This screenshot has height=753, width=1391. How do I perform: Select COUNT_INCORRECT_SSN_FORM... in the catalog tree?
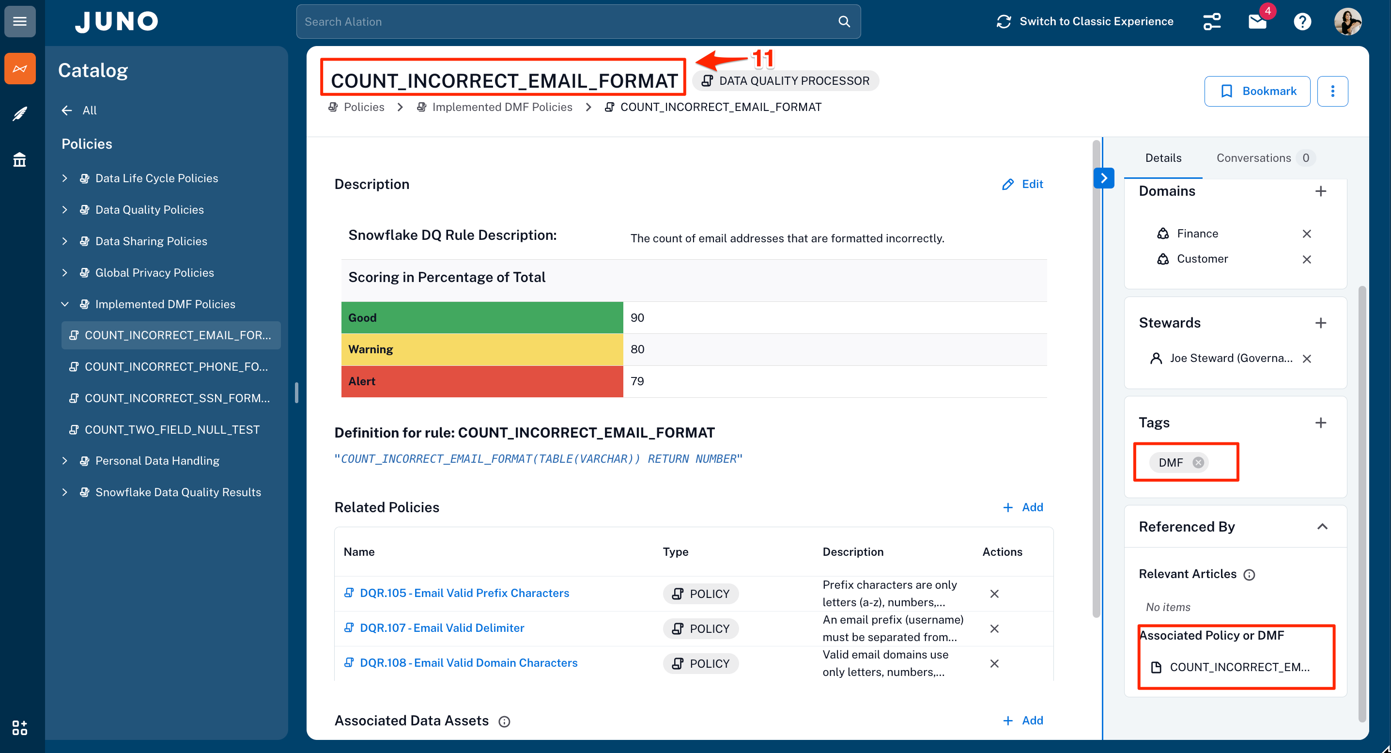(x=177, y=398)
